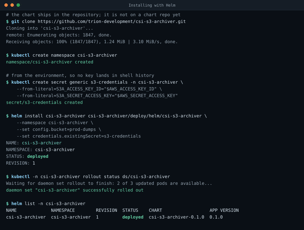The height and width of the screenshot is (230, 304).
Task: Select the 'secret/s3-credentials created' message
Action: click(x=44, y=103)
